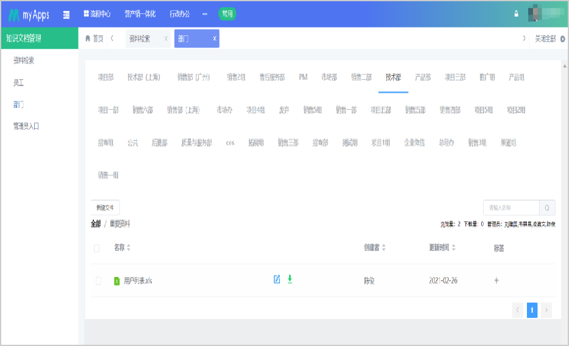The height and width of the screenshot is (346, 569).
Task: Select 资料检索 in the sidebar
Action: 24,60
